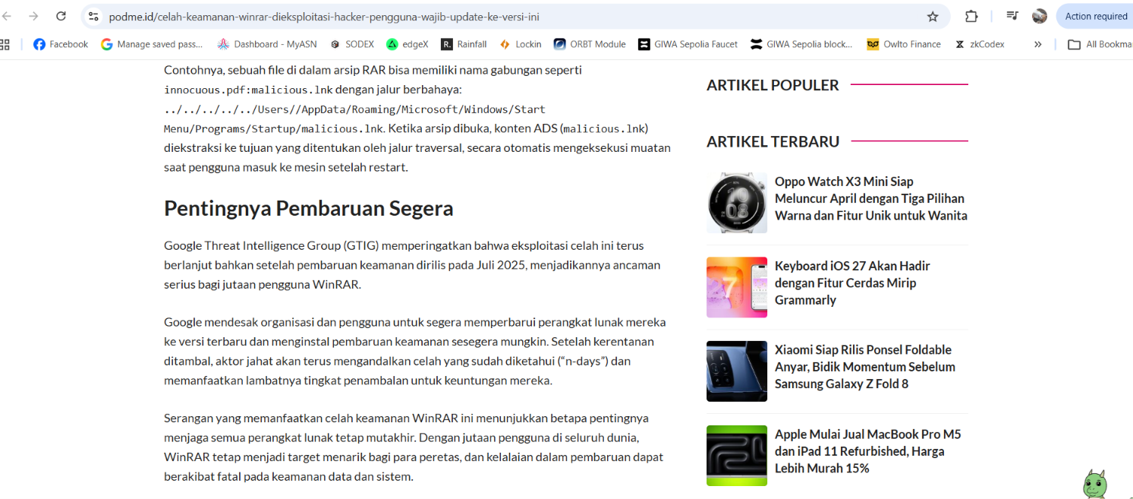Open the profile avatar icon
The height and width of the screenshot is (499, 1133).
(1040, 16)
